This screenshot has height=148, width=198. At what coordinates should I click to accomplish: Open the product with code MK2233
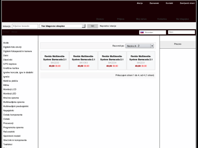coord(55,61)
